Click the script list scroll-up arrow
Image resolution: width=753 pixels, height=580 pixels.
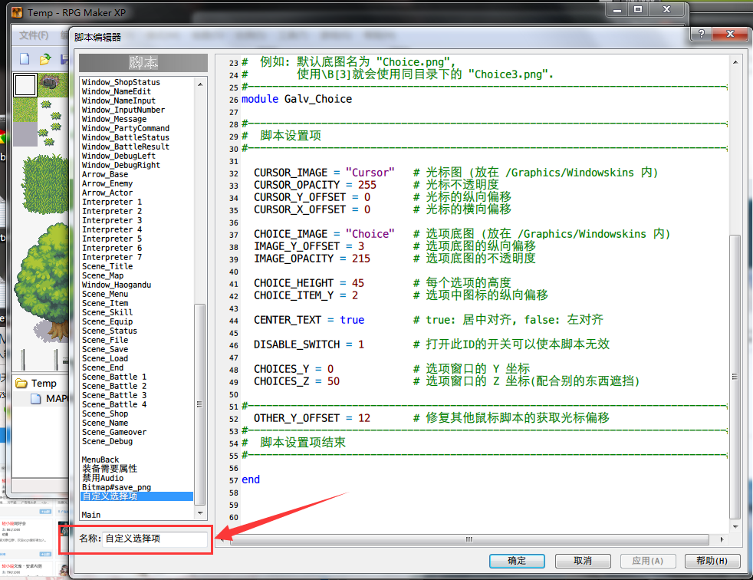tap(200, 84)
